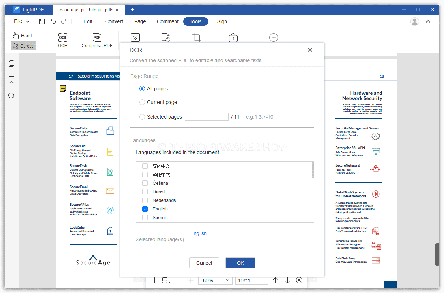The height and width of the screenshot is (293, 444).
Task: Switch to the Sign tab
Action: tap(222, 21)
